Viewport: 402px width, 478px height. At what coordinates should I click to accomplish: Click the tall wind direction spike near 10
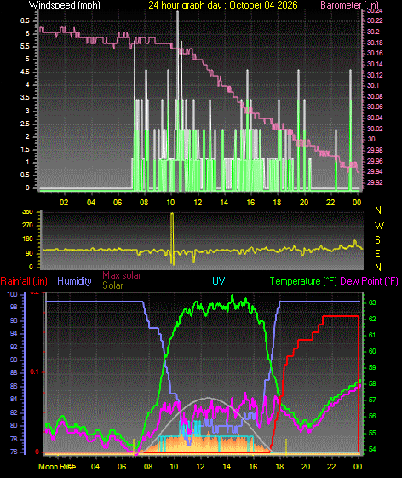(x=173, y=238)
